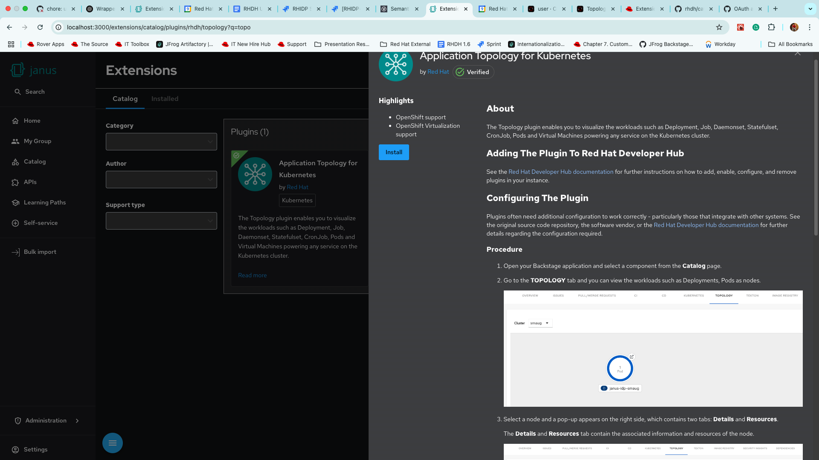Screen dimensions: 819x460
Task: Click the Home sidebar icon
Action: pos(15,121)
